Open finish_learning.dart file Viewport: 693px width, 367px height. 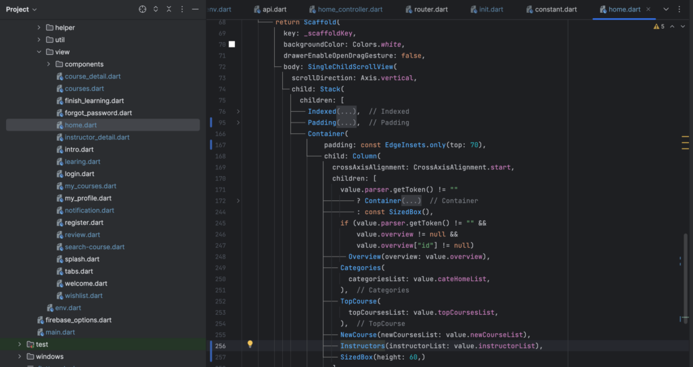click(x=94, y=101)
